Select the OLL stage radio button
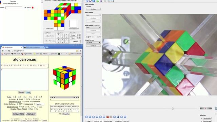The height and width of the screenshot is (122, 217). pyautogui.click(x=37, y=107)
